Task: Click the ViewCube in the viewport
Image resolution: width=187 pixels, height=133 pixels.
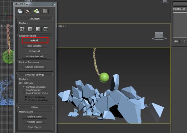Action: [159, 36]
